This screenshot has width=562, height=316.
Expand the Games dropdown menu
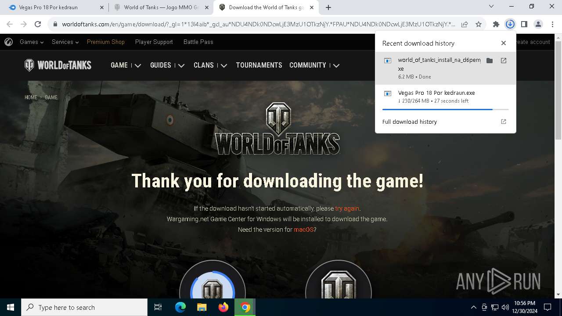[32, 42]
